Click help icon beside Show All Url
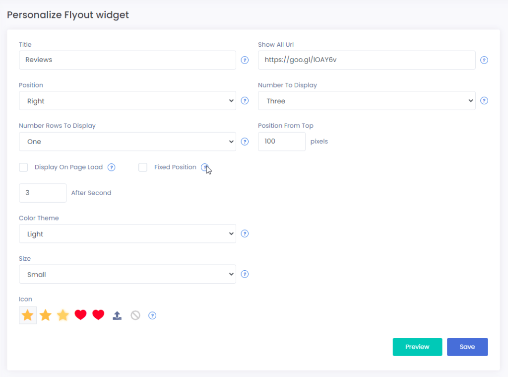508x377 pixels. pyautogui.click(x=484, y=60)
